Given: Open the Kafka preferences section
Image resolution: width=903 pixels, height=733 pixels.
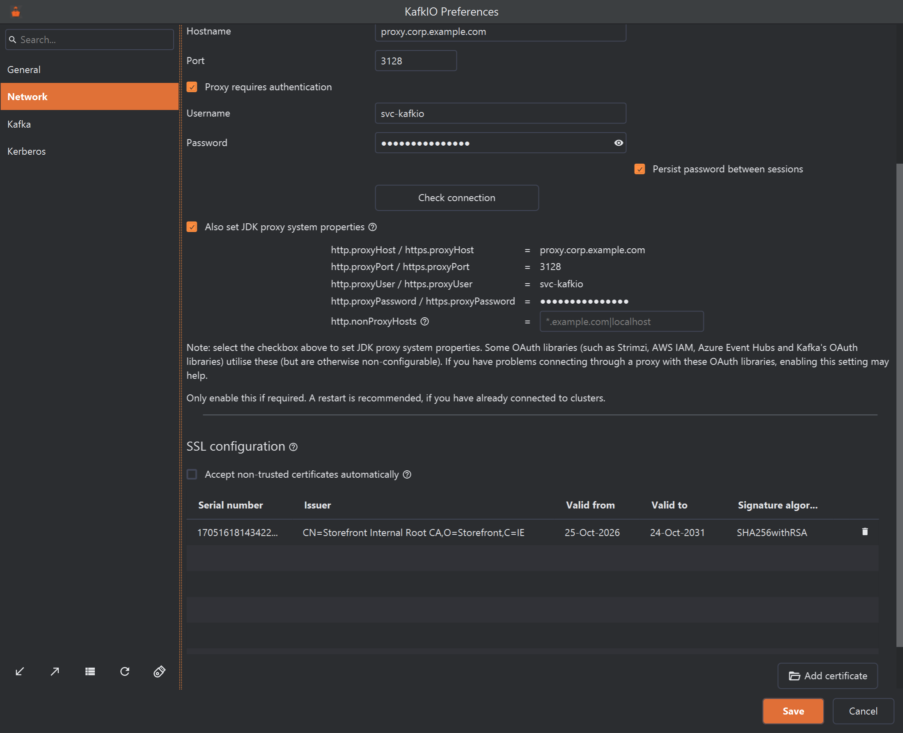Looking at the screenshot, I should (x=89, y=124).
